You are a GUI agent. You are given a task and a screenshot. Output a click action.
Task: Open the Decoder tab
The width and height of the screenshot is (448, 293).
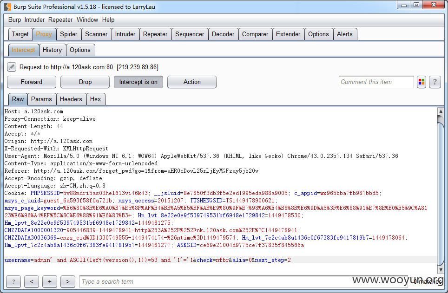[x=223, y=34]
